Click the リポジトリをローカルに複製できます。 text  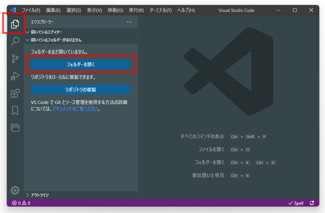[x=63, y=77]
